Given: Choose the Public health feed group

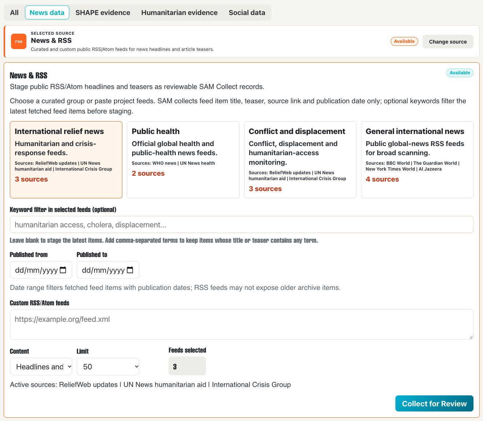Looking at the screenshot, I should [183, 160].
